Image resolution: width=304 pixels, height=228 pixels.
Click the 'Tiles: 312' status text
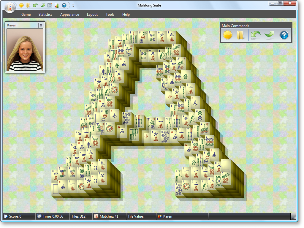[78, 216]
